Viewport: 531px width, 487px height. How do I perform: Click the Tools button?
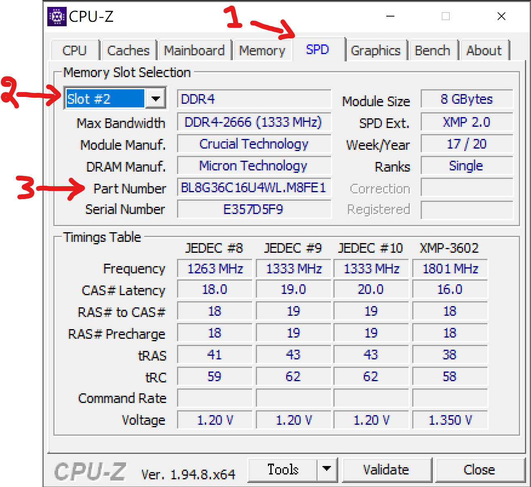283,470
